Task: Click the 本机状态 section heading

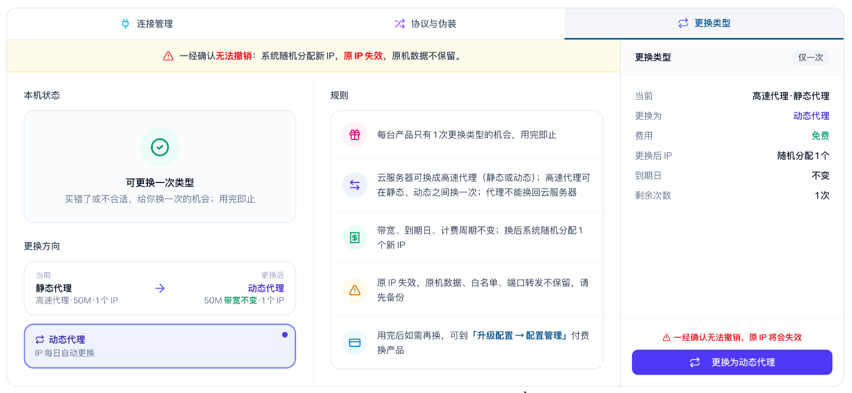Action: pos(42,96)
